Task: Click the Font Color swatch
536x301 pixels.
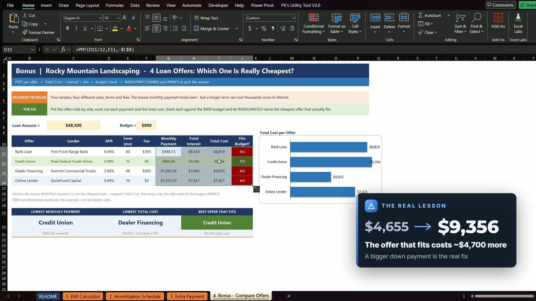Action: pos(129,28)
